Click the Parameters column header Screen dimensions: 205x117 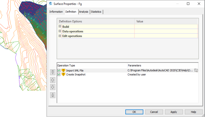click(x=163, y=66)
